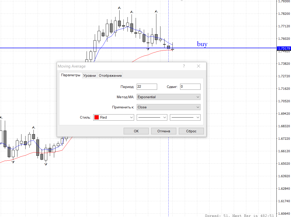Screen dimensions: 291x217
Task: Click the Сдвиг input field
Action: point(190,87)
